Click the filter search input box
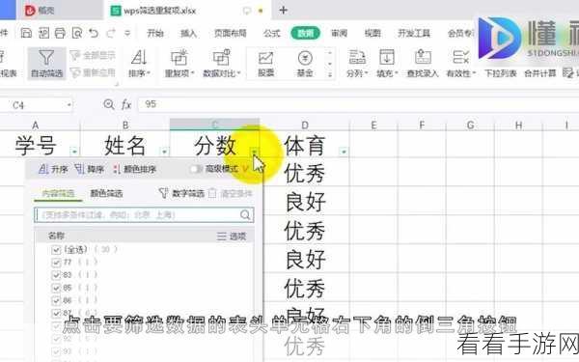This screenshot has width=579, height=362. click(x=144, y=215)
